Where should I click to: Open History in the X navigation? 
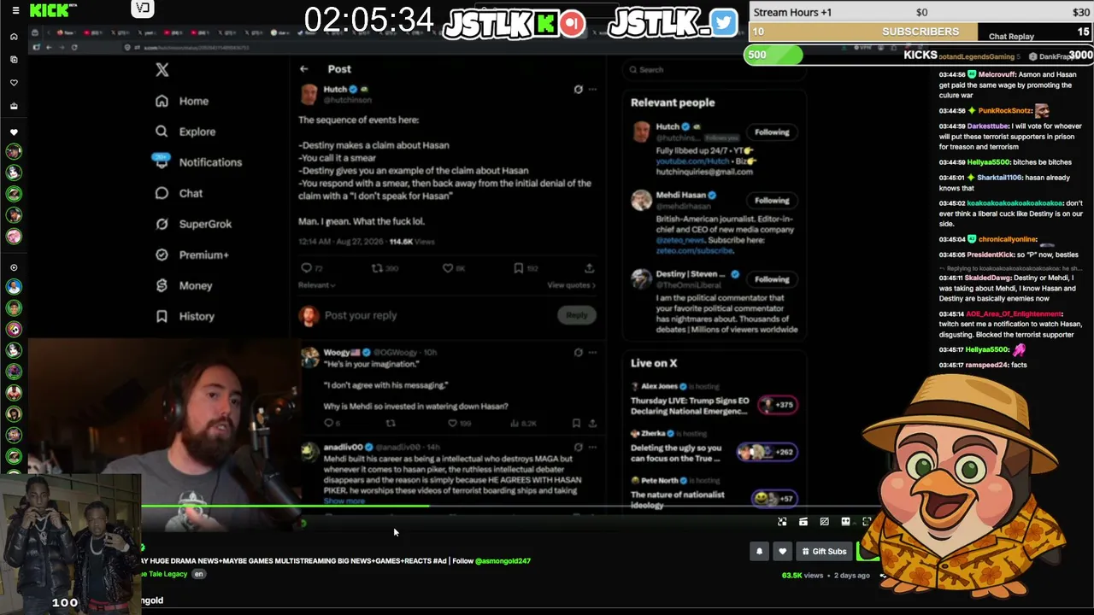coord(185,316)
